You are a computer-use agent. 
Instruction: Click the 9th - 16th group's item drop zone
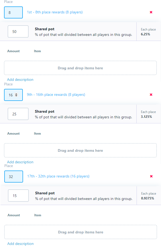80,150
